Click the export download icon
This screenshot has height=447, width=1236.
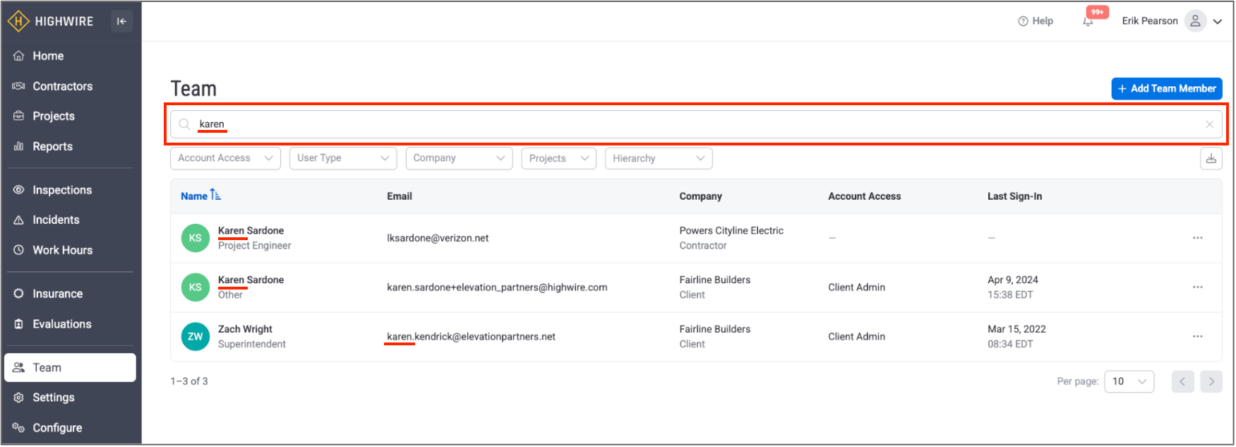[1211, 158]
